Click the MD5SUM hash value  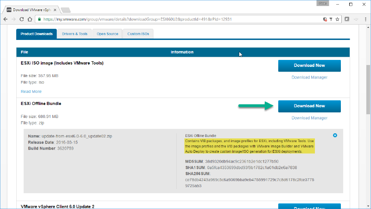click(242, 162)
